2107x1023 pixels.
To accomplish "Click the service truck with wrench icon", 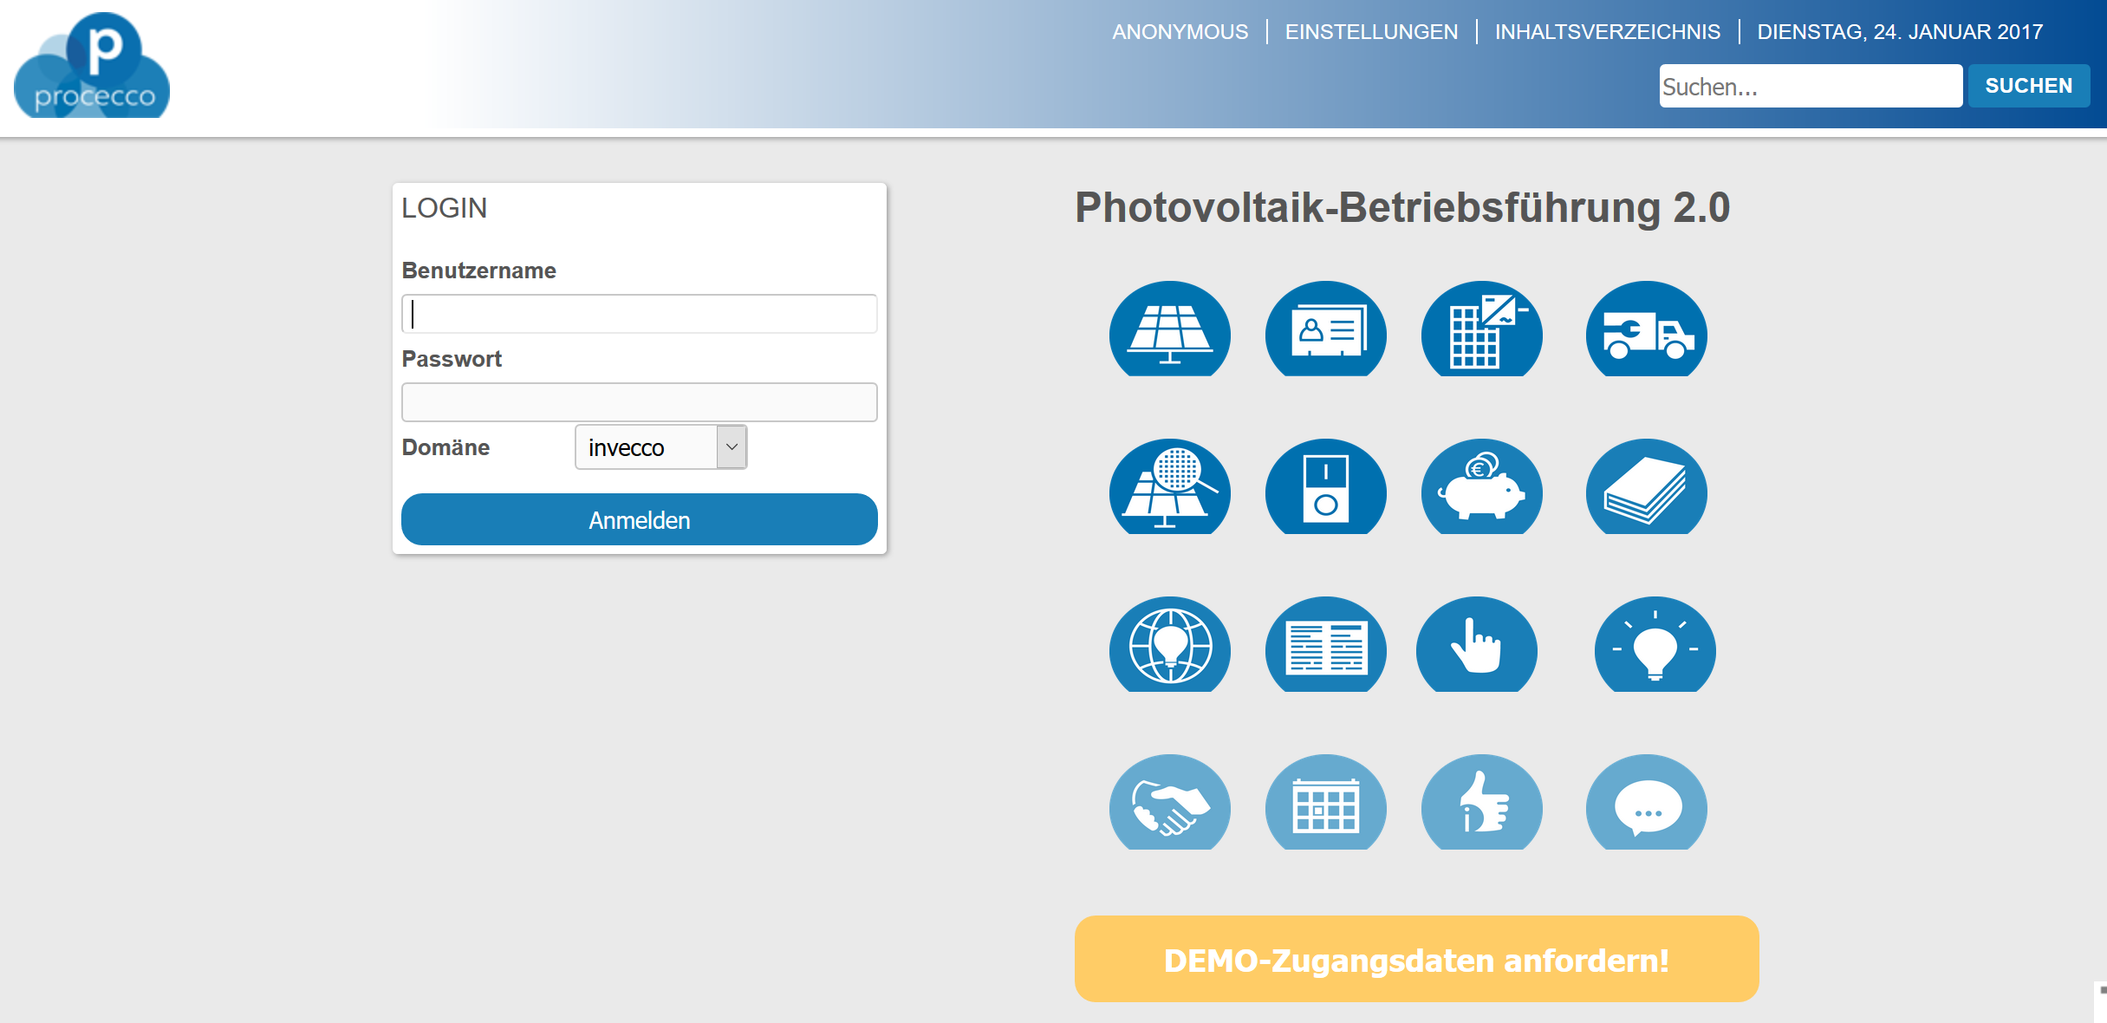I will click(x=1646, y=329).
